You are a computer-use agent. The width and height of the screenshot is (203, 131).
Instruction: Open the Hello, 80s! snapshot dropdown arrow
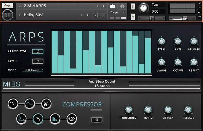20,15
